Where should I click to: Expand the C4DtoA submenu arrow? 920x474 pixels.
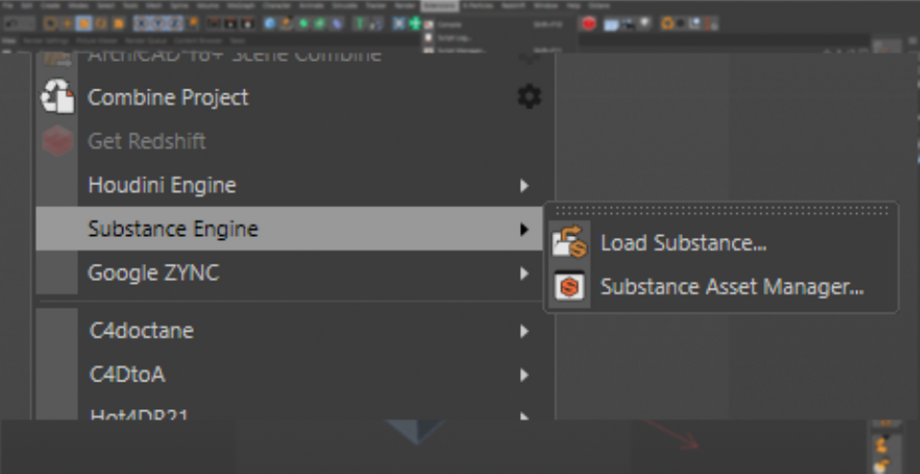524,375
